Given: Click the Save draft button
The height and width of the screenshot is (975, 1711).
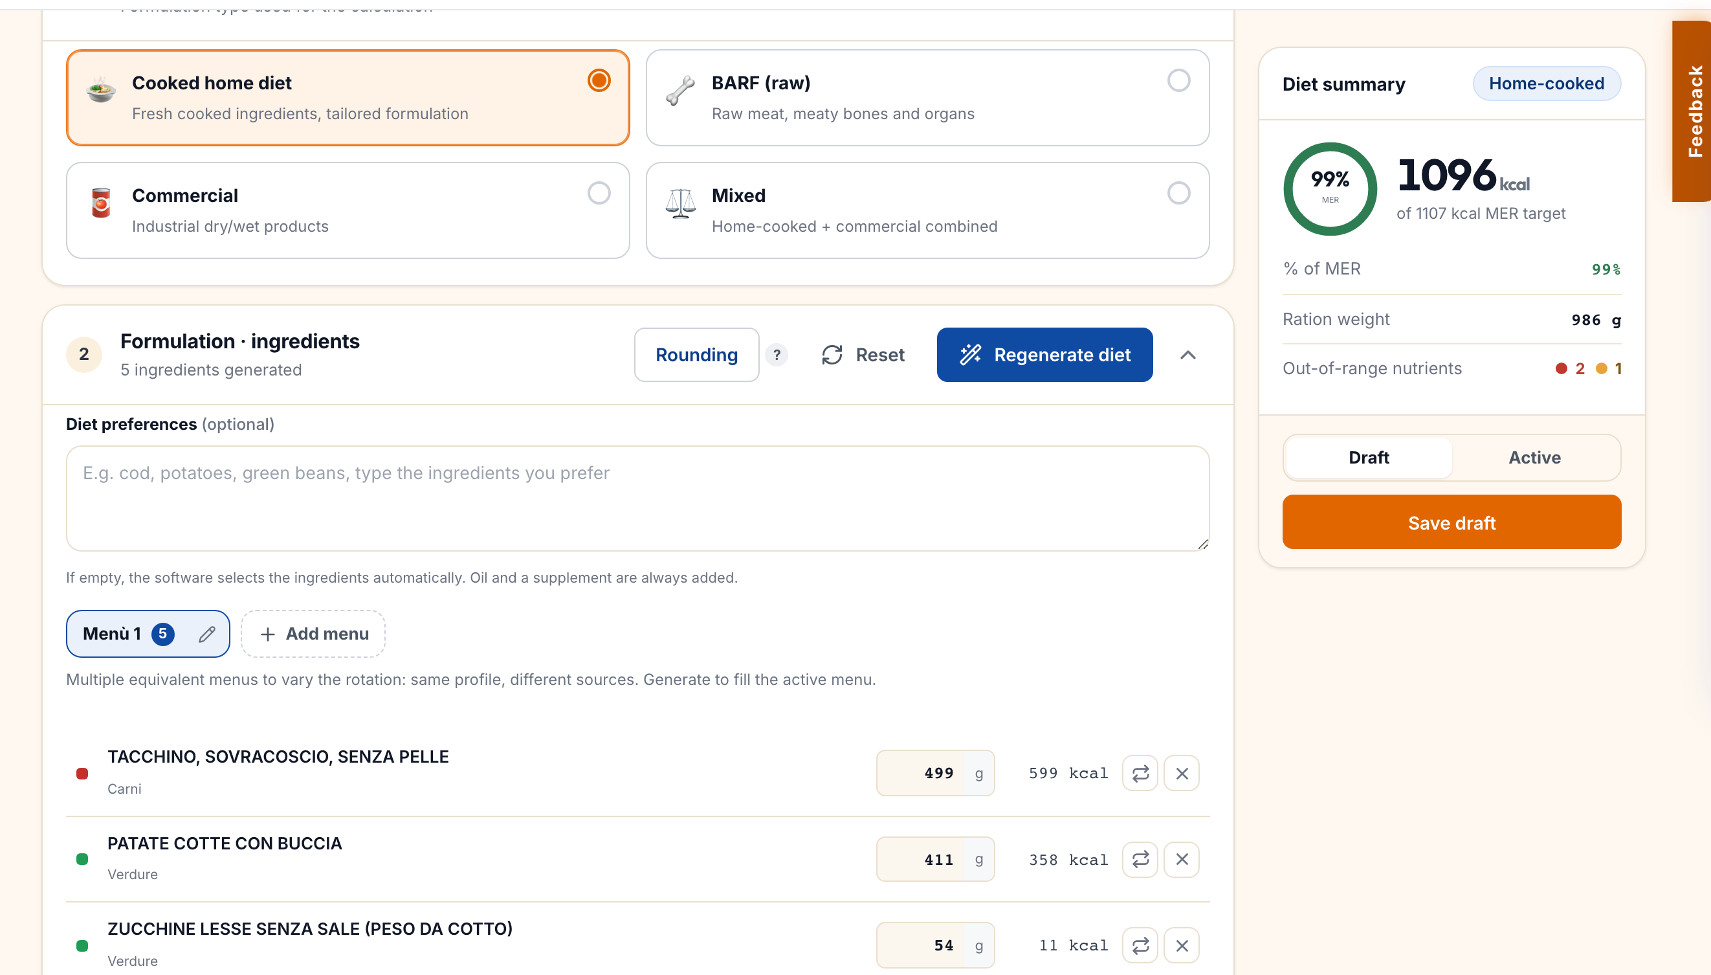Looking at the screenshot, I should click(1452, 522).
